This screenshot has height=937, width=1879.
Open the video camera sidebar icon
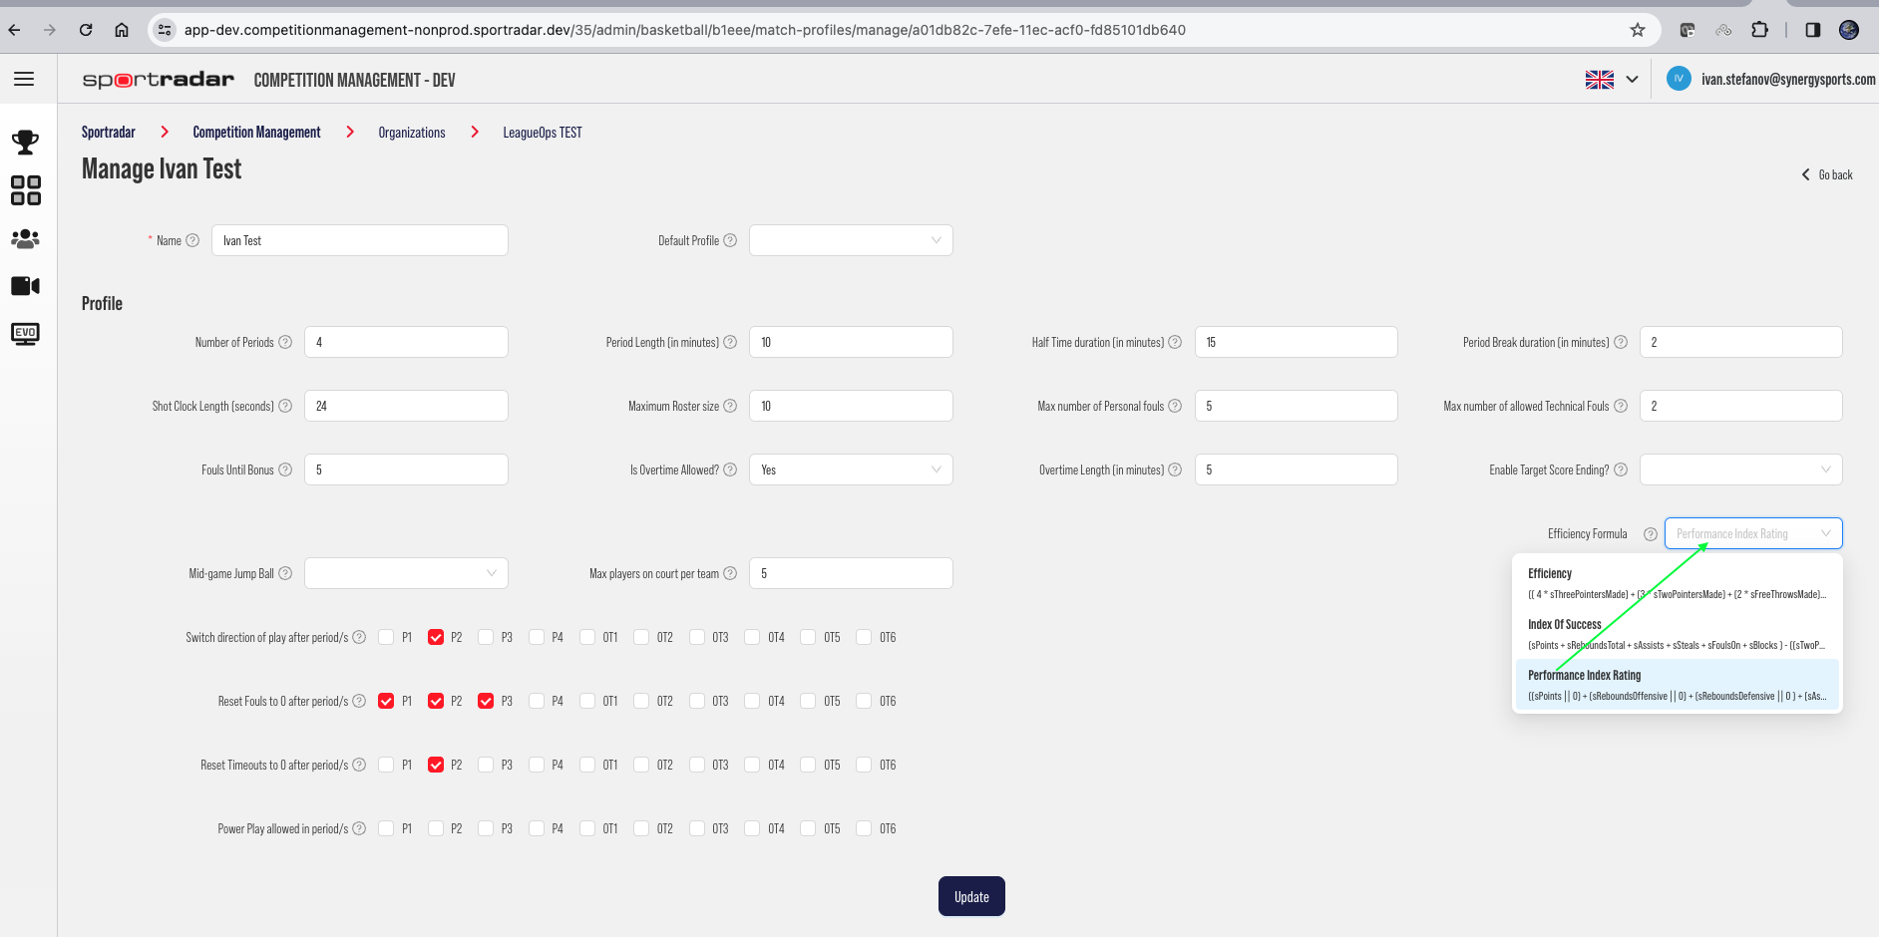click(25, 286)
